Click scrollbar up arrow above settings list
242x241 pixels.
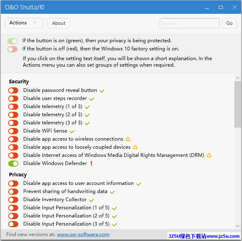pyautogui.click(x=238, y=78)
